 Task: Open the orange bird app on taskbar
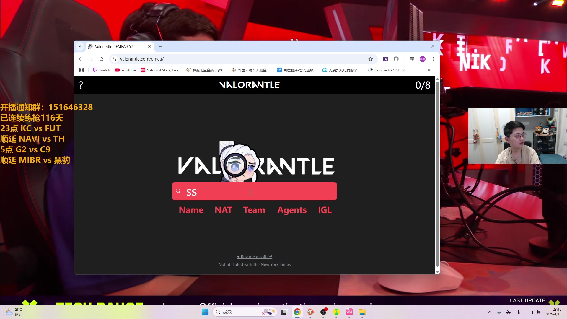click(x=310, y=312)
